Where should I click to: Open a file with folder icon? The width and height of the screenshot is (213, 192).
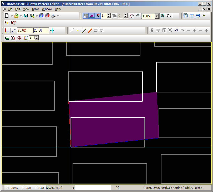[x=16, y=16]
